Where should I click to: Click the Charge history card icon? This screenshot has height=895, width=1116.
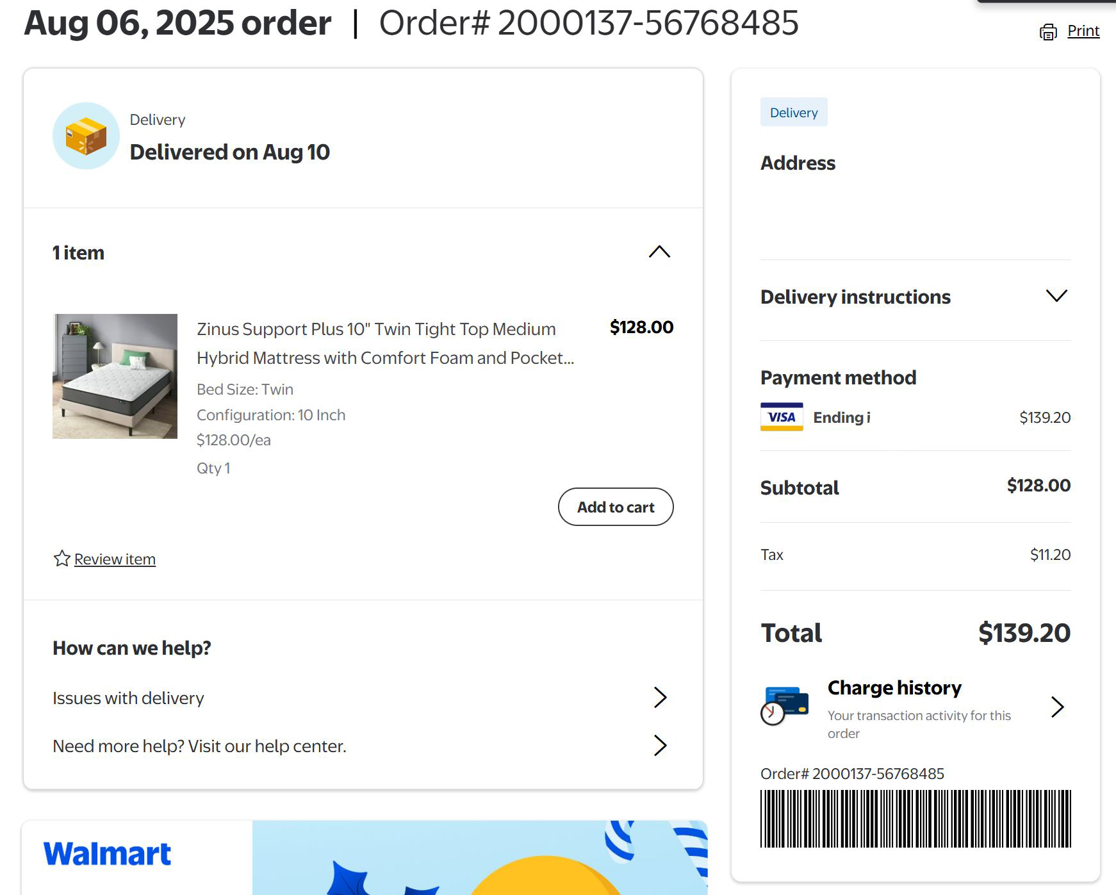[x=784, y=706]
